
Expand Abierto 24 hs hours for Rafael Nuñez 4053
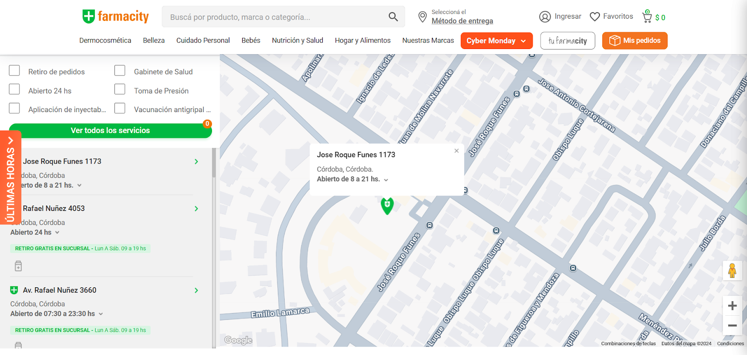click(x=57, y=233)
